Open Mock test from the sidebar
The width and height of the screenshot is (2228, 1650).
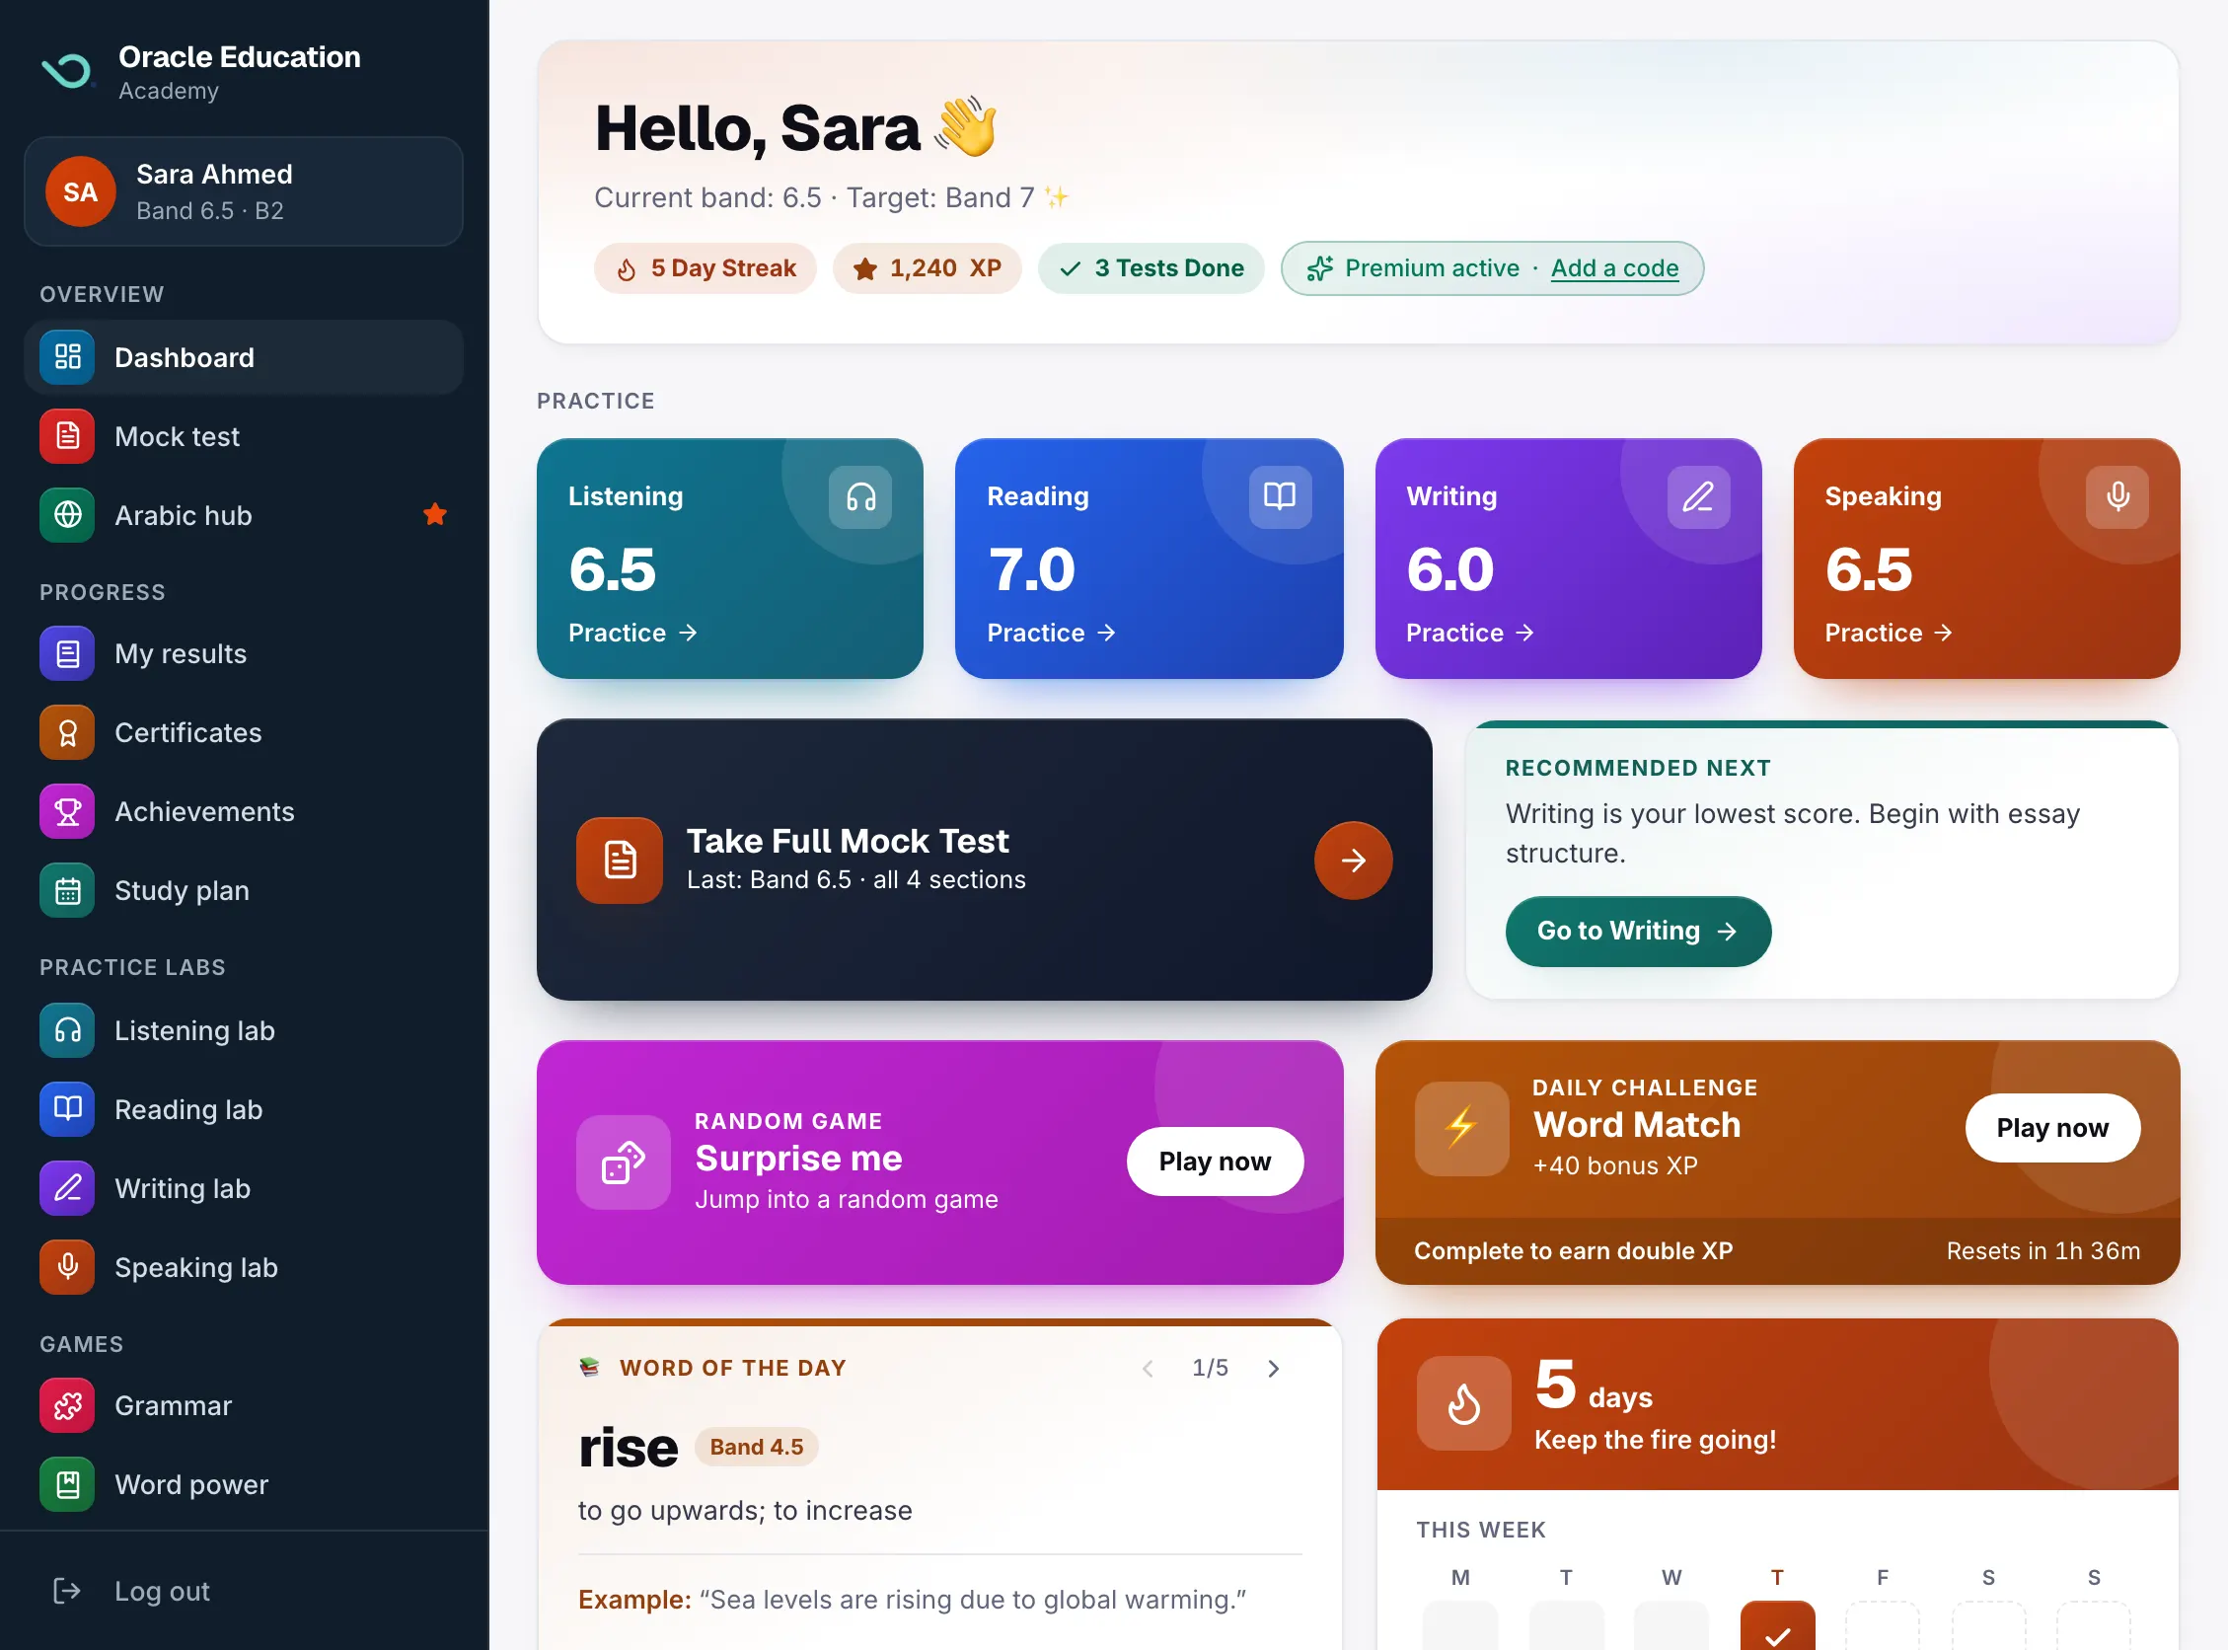[x=243, y=436]
